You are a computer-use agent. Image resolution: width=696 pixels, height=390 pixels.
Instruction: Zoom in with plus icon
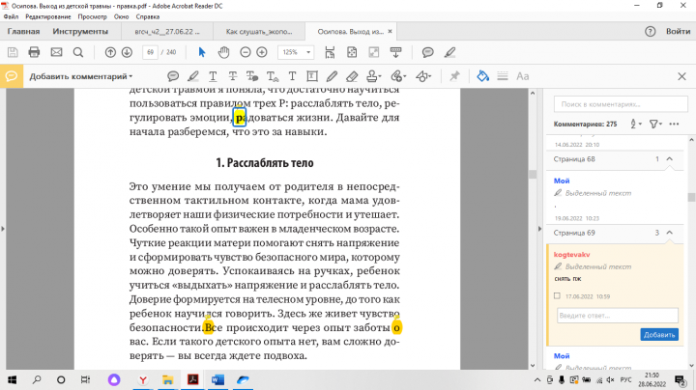coord(262,52)
